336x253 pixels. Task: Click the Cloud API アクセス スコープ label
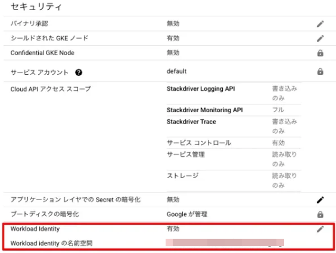(51, 89)
